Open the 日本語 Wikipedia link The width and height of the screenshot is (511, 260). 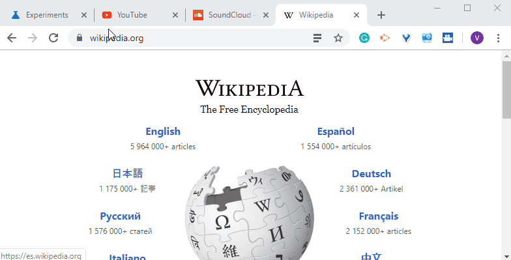pos(128,173)
